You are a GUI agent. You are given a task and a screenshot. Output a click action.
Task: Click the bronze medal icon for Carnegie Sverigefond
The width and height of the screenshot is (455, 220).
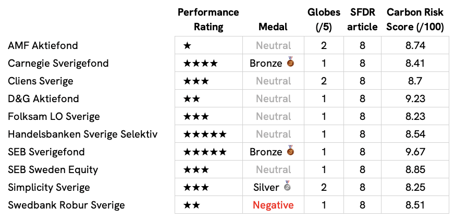(x=290, y=62)
